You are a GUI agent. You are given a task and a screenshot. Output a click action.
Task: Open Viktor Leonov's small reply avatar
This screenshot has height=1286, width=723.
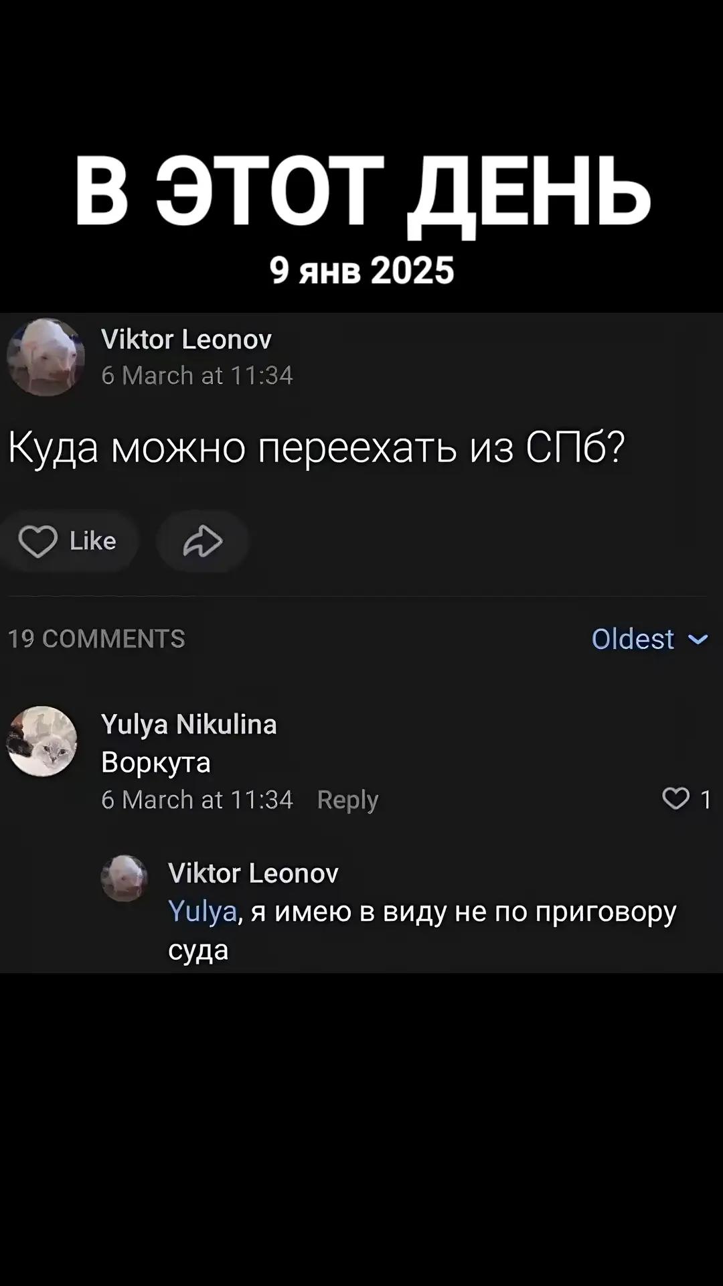(125, 878)
